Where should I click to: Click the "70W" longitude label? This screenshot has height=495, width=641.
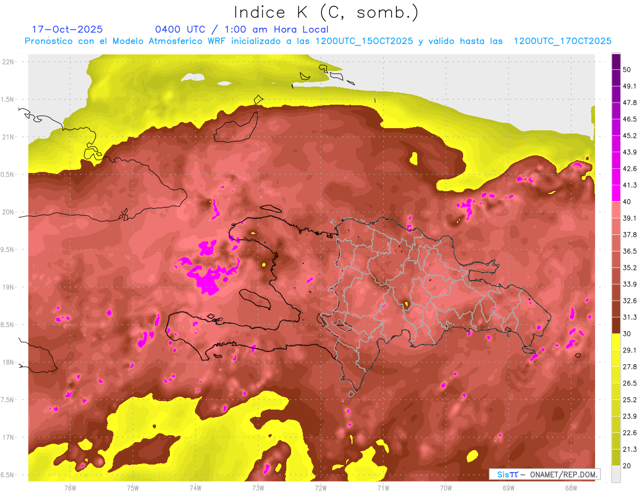click(x=446, y=488)
